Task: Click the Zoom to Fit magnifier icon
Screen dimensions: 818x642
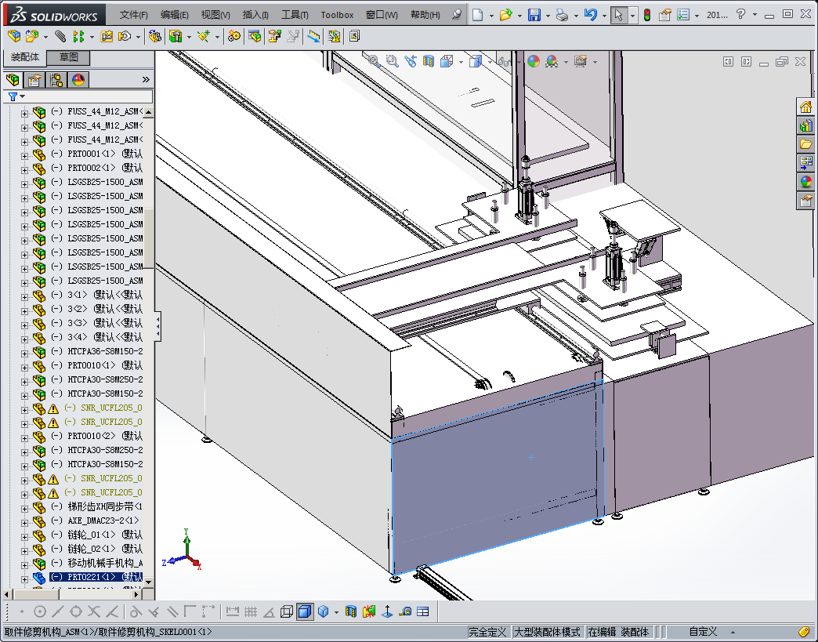Action: [374, 61]
